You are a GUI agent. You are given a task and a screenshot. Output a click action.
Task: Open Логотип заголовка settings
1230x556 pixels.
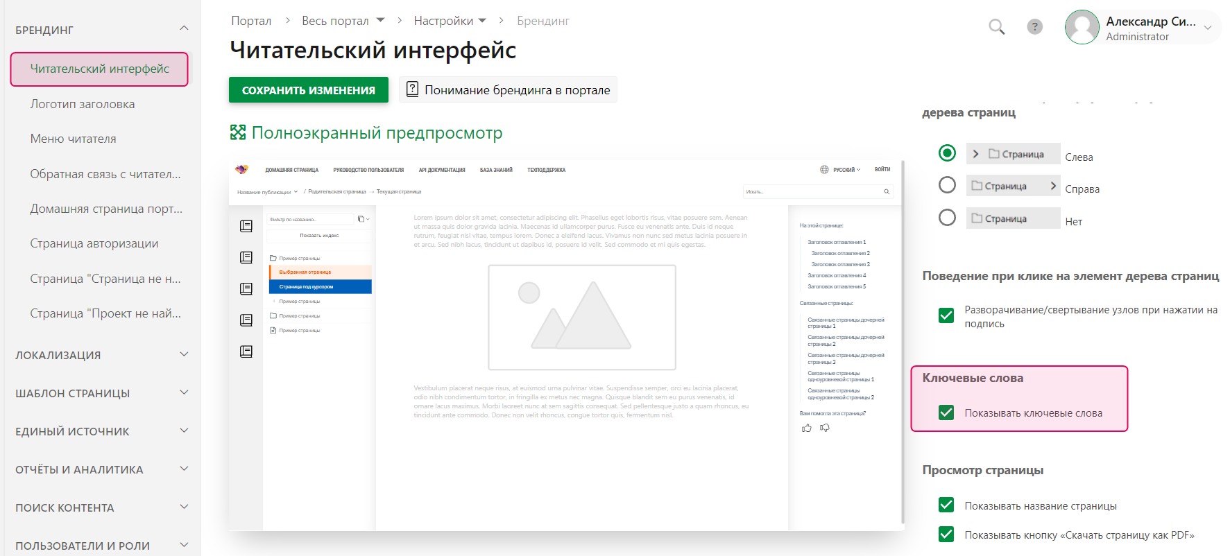click(x=83, y=104)
